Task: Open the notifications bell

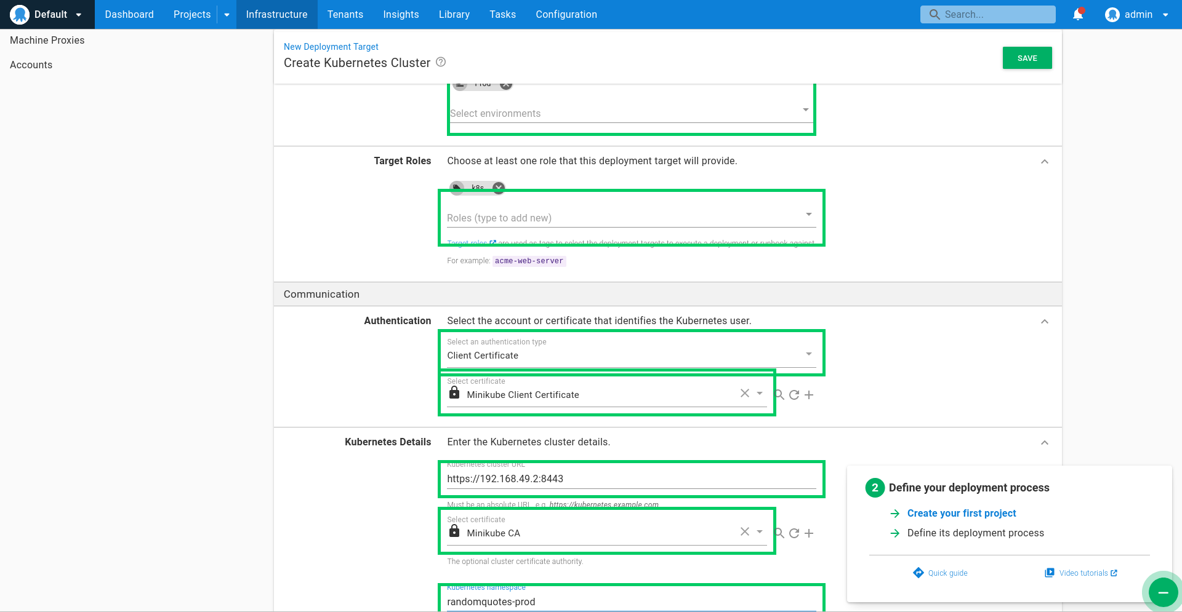Action: tap(1078, 14)
